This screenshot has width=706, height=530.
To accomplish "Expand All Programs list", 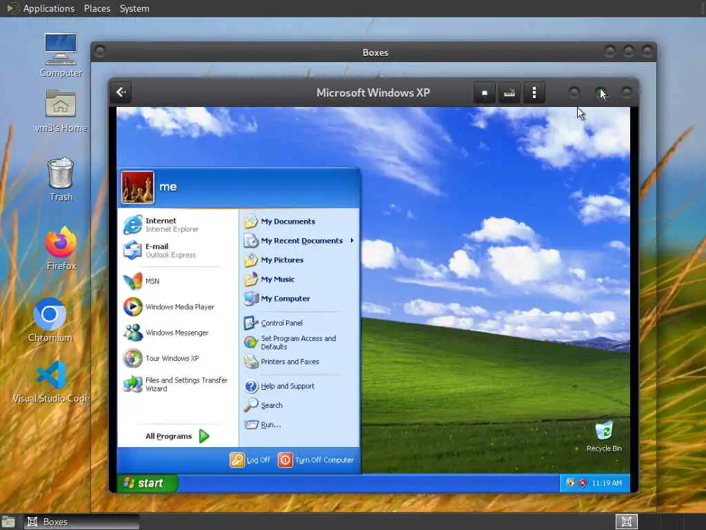I will coord(178,436).
